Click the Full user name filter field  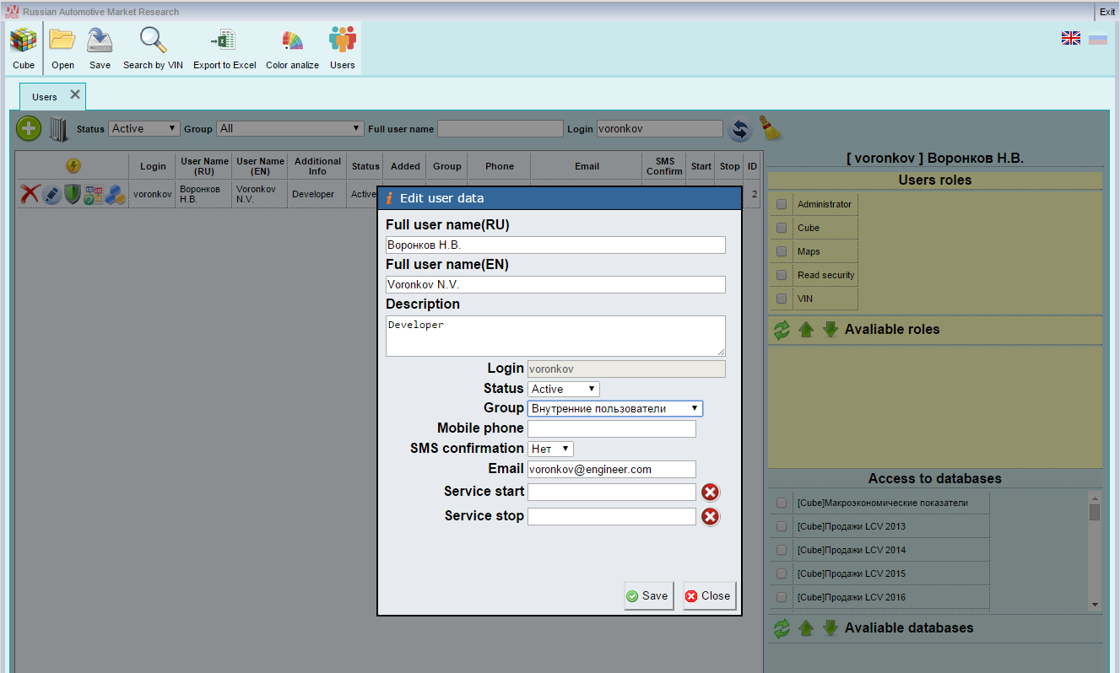pyautogui.click(x=500, y=129)
